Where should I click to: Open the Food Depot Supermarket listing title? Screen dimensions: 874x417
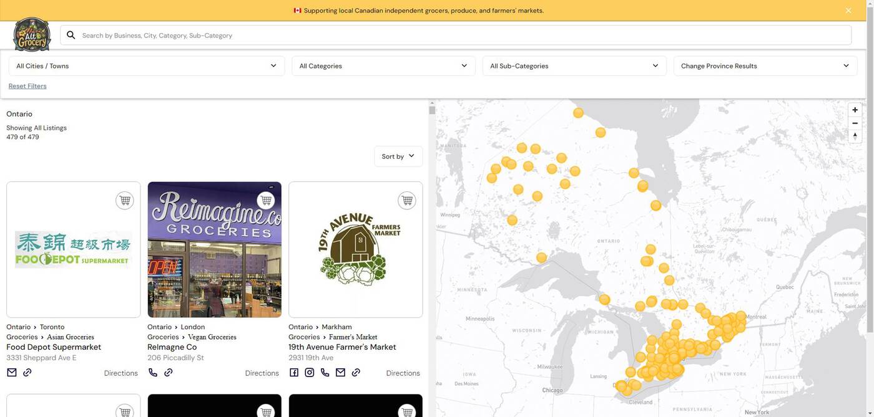click(x=54, y=347)
